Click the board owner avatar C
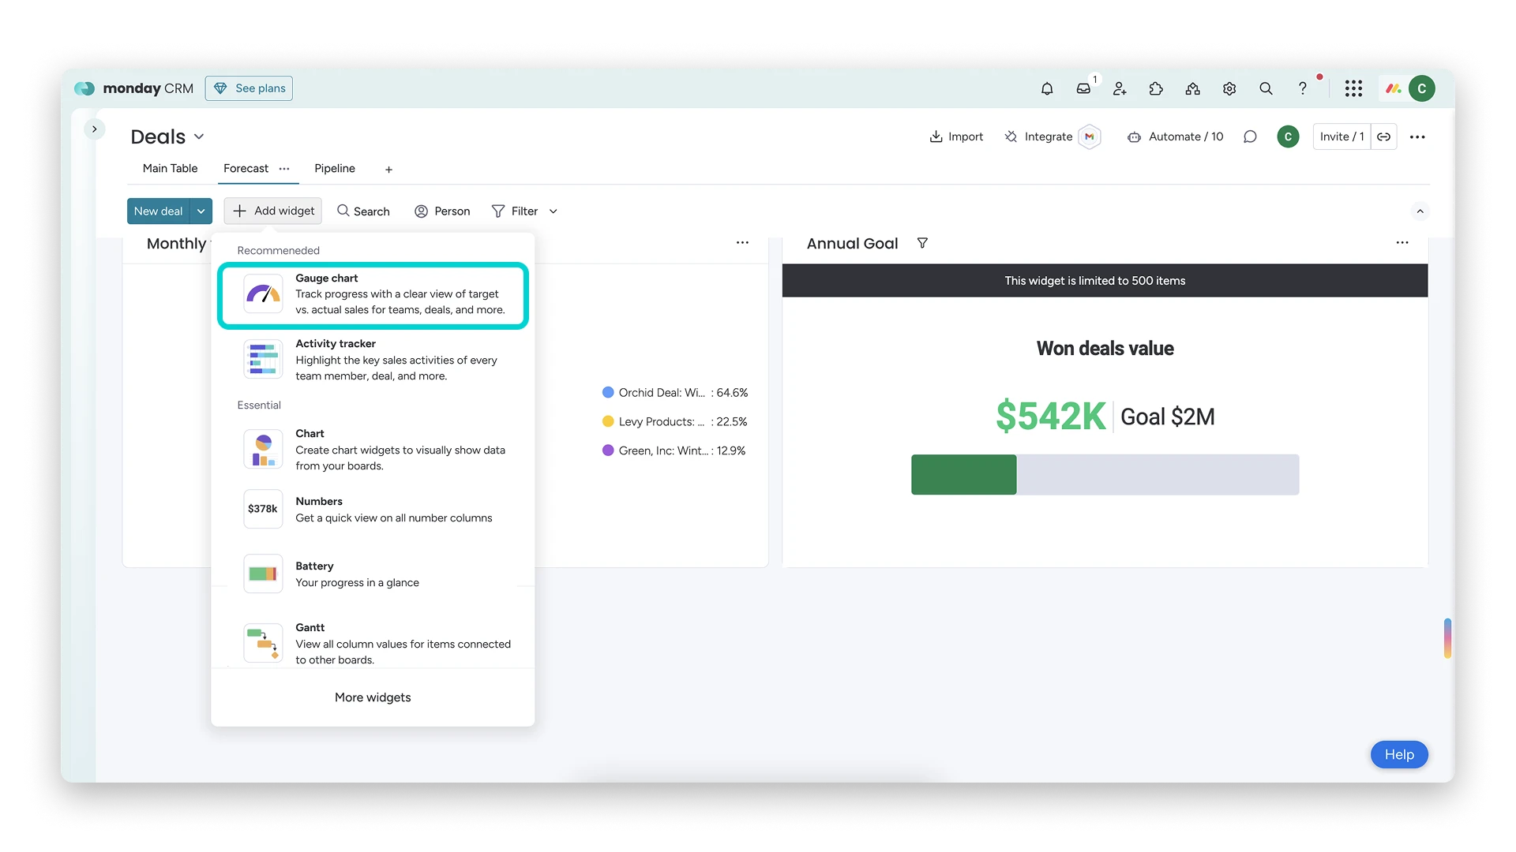Viewport: 1516px width, 852px height. (1288, 136)
